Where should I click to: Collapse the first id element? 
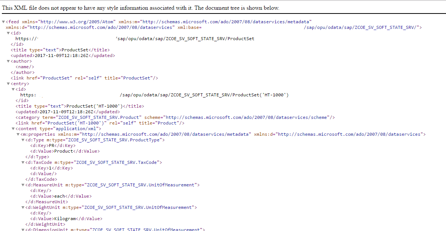pyautogui.click(x=8, y=33)
